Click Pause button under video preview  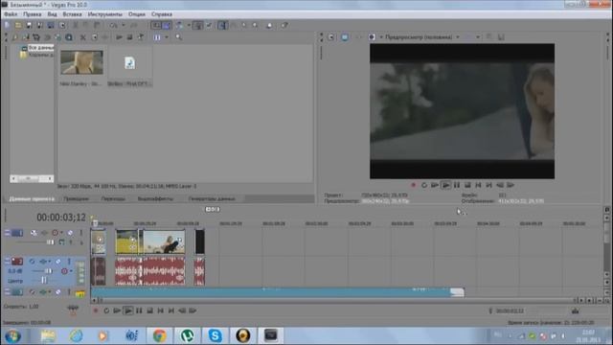456,185
